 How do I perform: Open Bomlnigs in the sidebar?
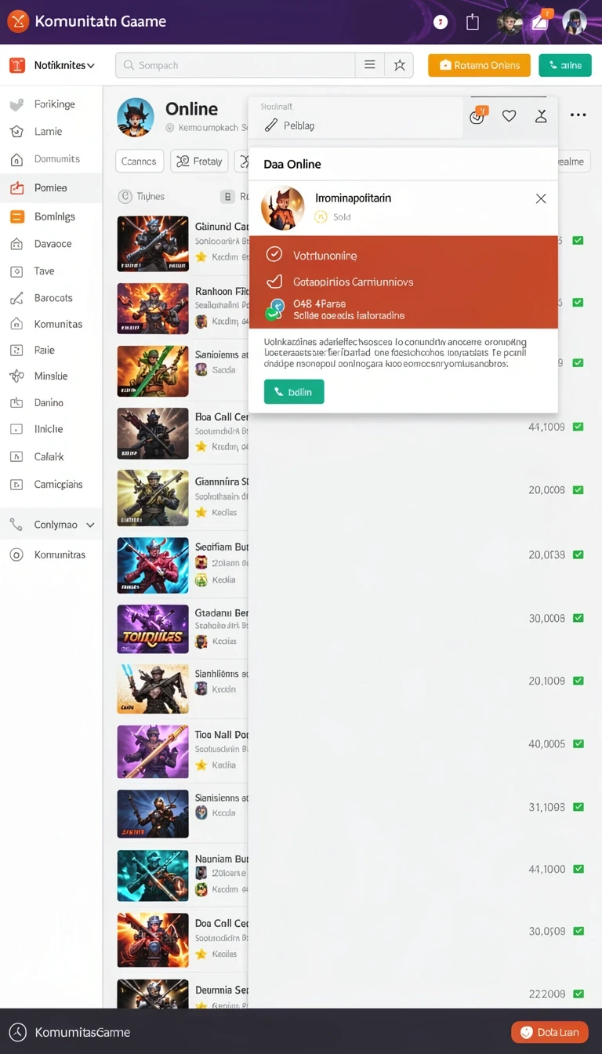click(x=51, y=216)
